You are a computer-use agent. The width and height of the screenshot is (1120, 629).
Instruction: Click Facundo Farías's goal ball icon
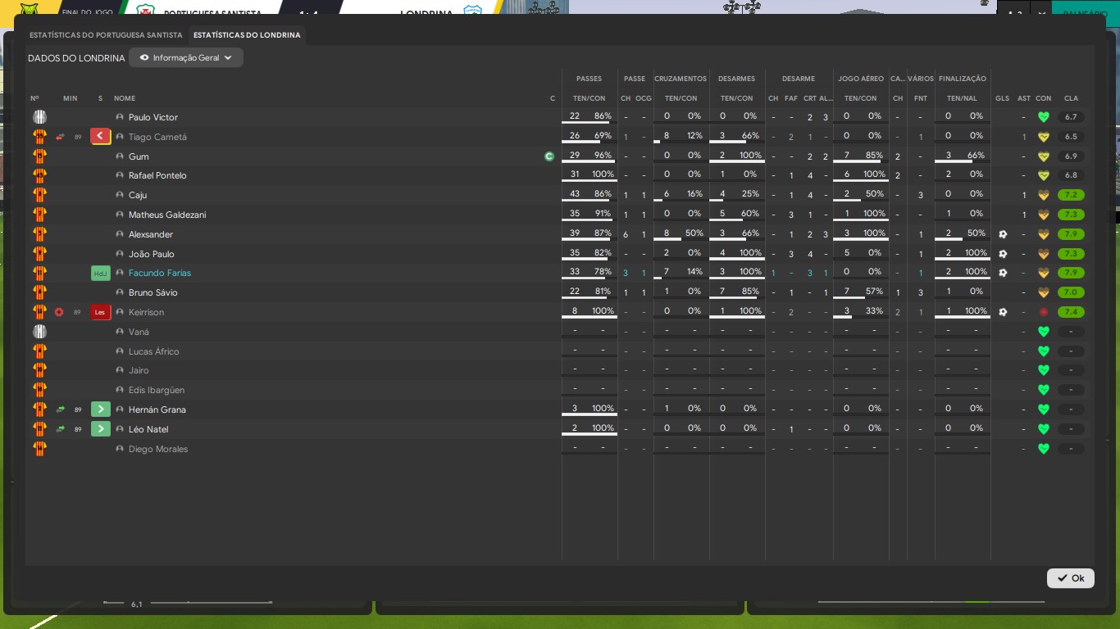pyautogui.click(x=1003, y=273)
